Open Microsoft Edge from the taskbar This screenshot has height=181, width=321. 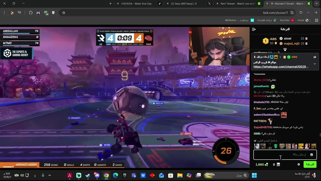[x=115, y=175]
